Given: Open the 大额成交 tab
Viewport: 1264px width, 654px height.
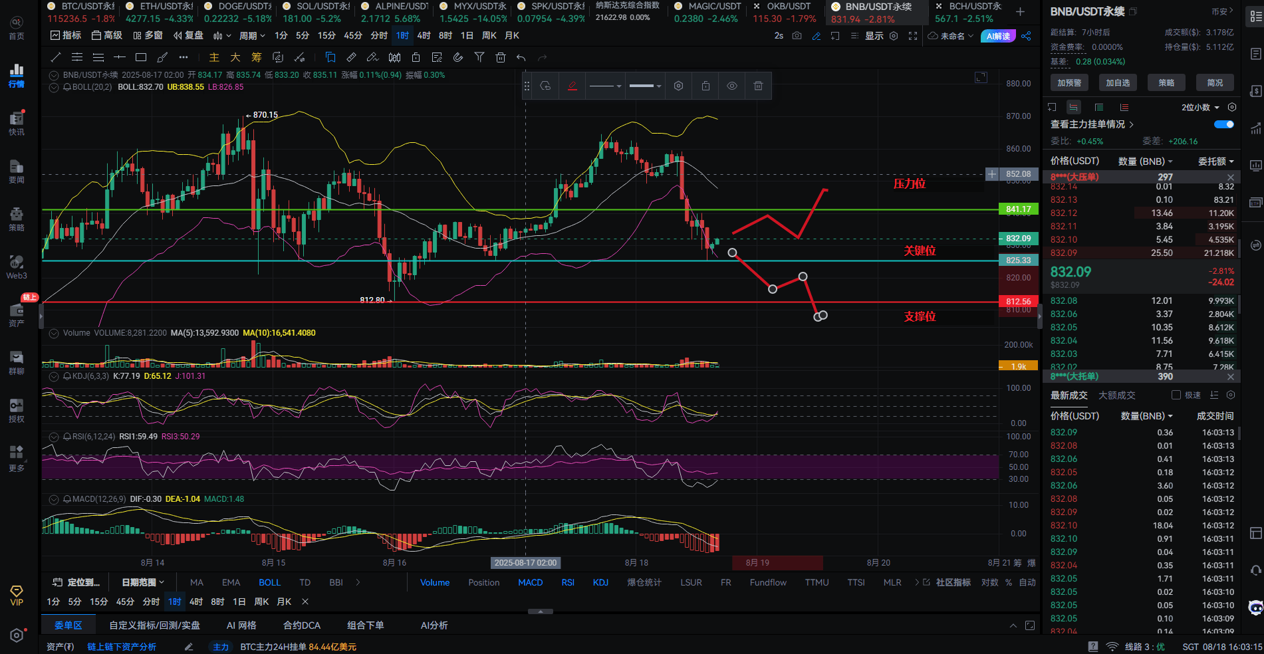Looking at the screenshot, I should pos(1117,395).
